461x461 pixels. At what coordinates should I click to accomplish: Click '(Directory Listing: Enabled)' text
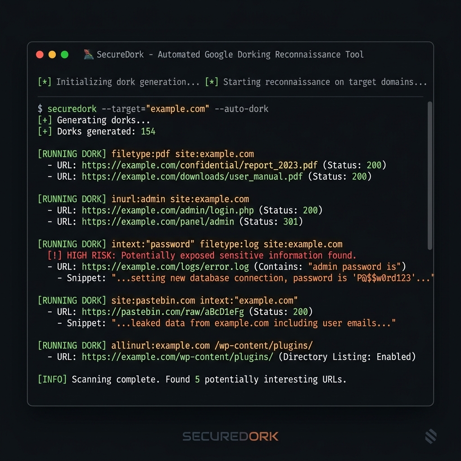click(x=347, y=357)
